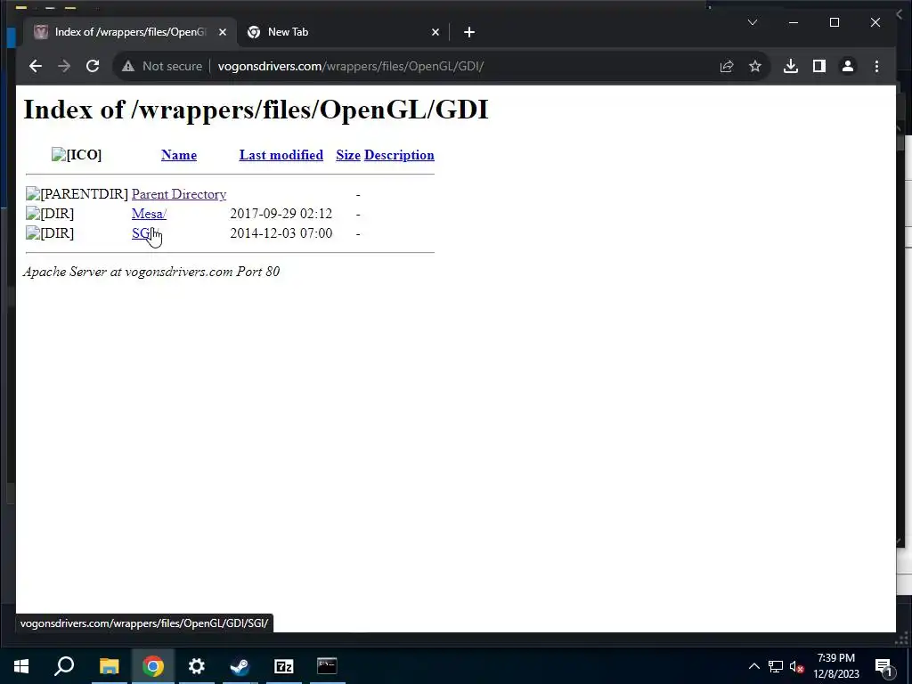Share this page via share icon

click(727, 66)
